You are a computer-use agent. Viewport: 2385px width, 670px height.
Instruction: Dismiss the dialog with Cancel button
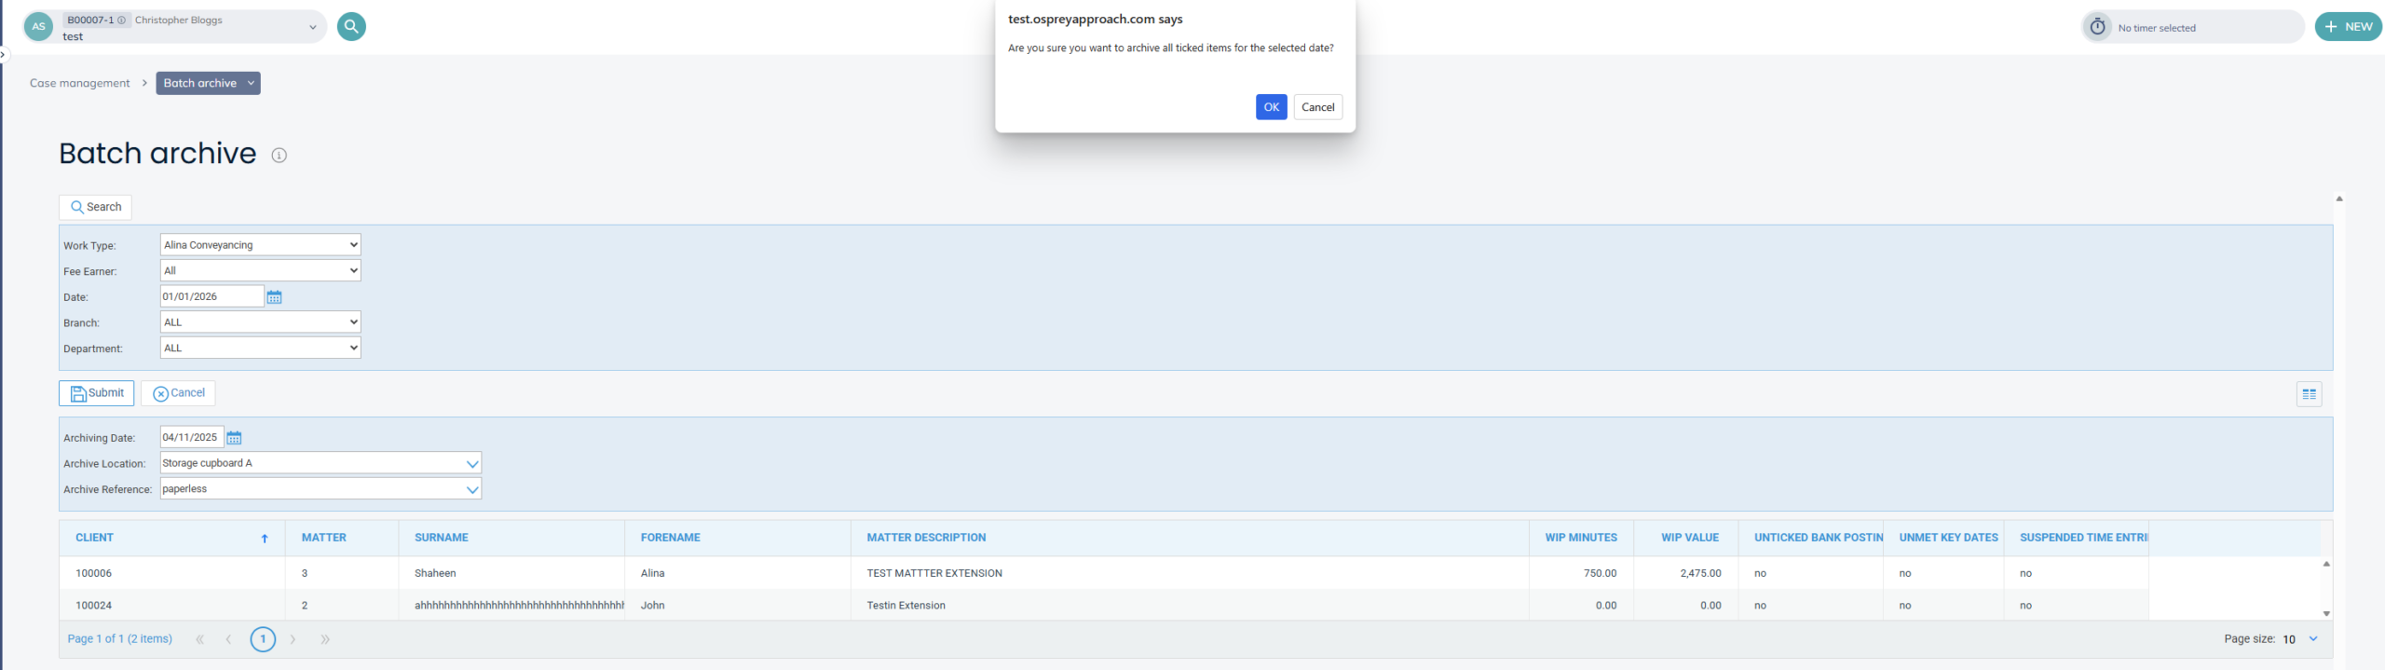click(1317, 107)
